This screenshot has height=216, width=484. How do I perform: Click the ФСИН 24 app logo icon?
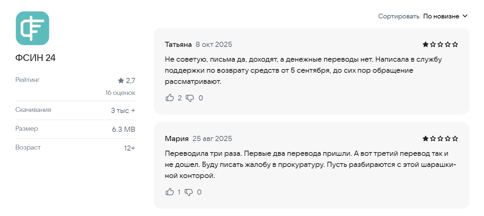[32, 28]
